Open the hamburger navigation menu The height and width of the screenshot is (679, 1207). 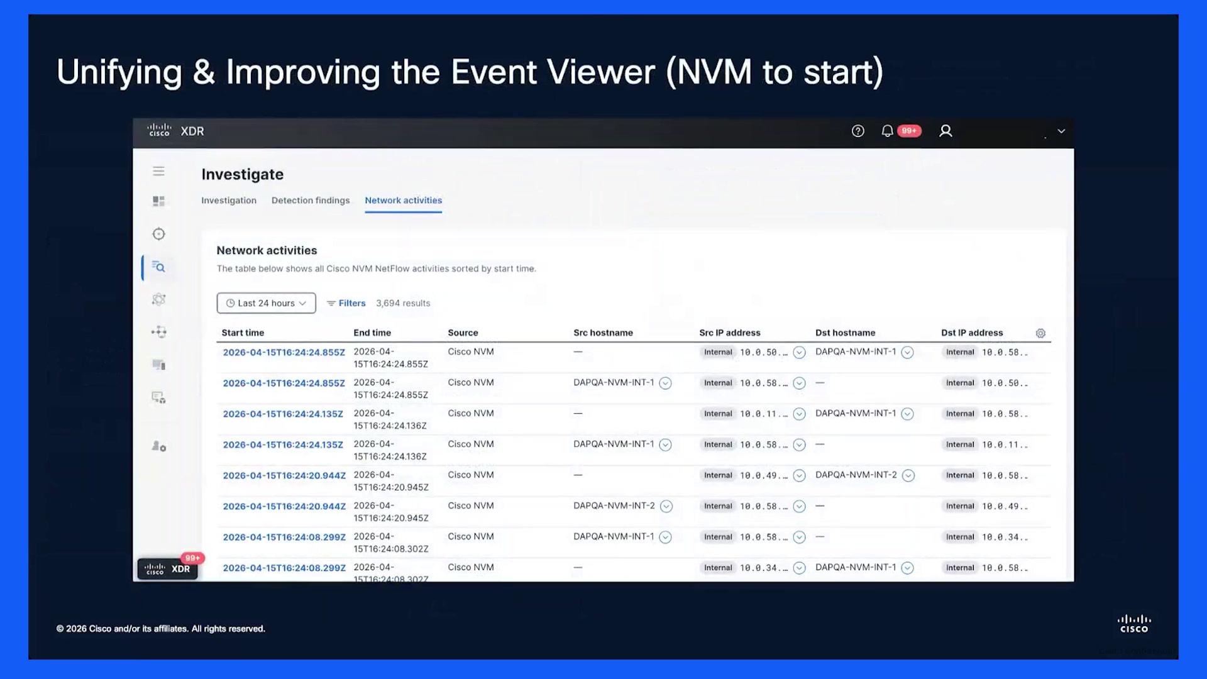(x=158, y=171)
